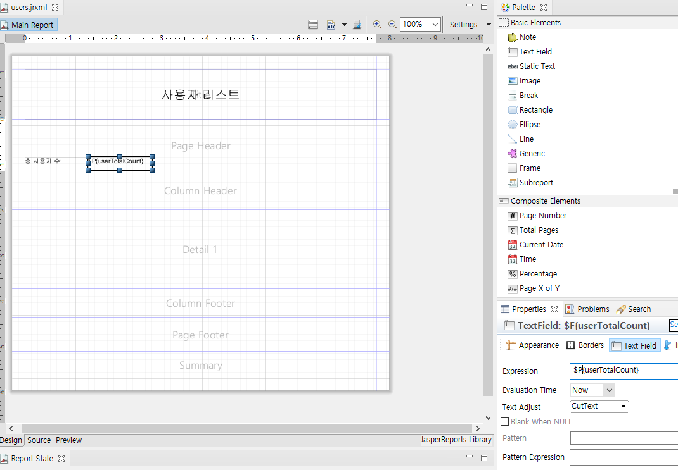Click the vertical scrollbar up arrow
The height and width of the screenshot is (470, 678).
tap(488, 49)
